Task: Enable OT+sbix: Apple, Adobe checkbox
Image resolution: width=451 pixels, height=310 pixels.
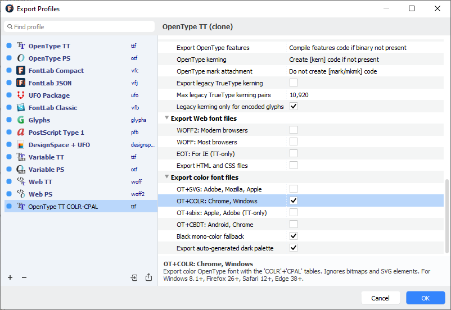Action: pyautogui.click(x=294, y=212)
